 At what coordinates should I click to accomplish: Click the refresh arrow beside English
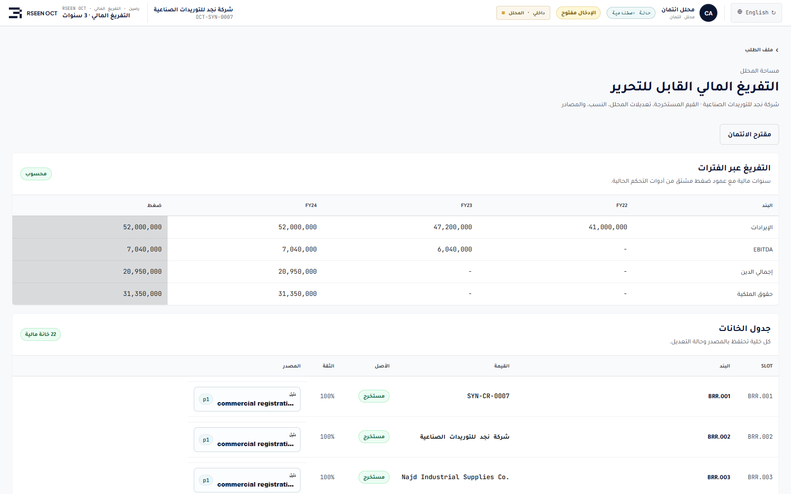tap(774, 13)
